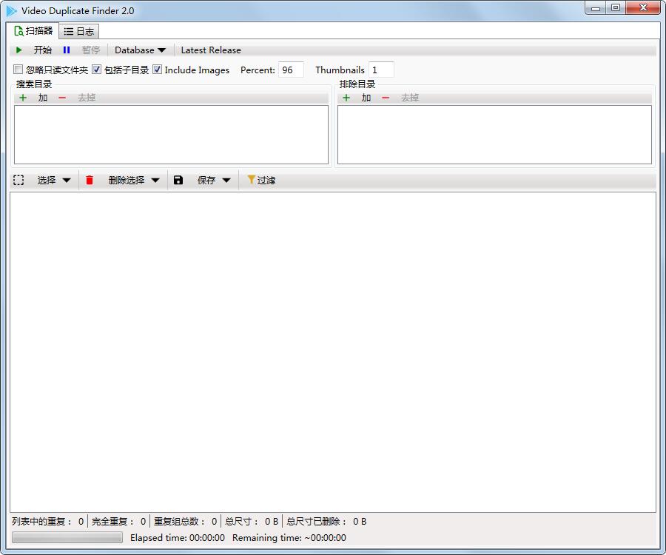Enable the 忽略只读文件夹 checkbox
This screenshot has width=666, height=555.
[18, 70]
